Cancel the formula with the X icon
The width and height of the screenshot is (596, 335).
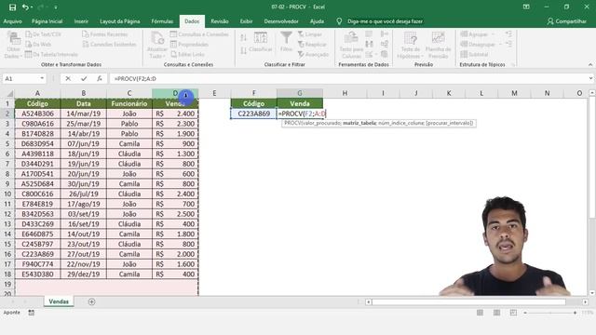coord(68,78)
